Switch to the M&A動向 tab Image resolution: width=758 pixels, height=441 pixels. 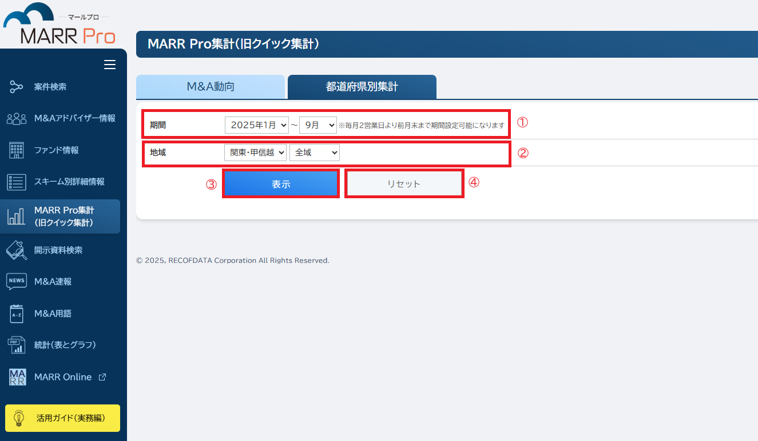pos(211,87)
